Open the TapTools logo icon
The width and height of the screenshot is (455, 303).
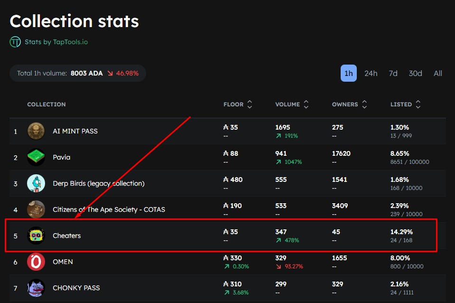tap(15, 42)
